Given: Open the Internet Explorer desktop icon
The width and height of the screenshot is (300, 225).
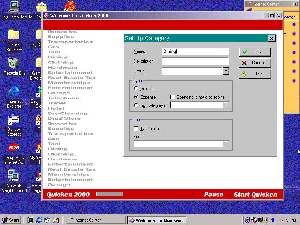Looking at the screenshot, I should pos(14,92).
